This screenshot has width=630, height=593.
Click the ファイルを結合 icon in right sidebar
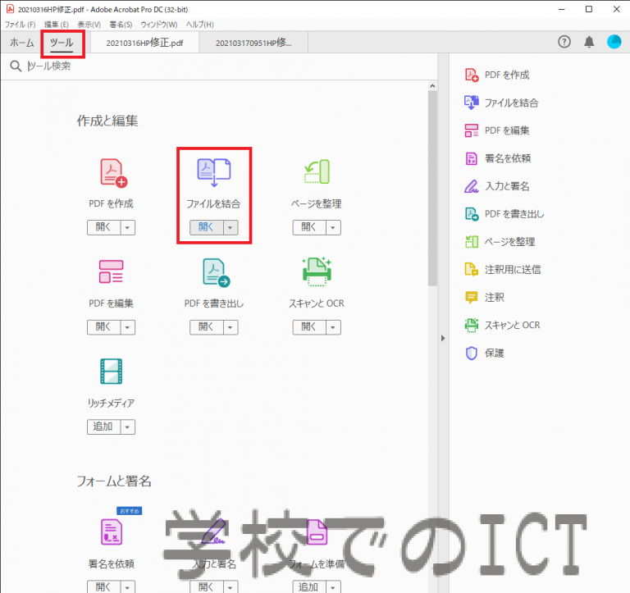pyautogui.click(x=472, y=103)
